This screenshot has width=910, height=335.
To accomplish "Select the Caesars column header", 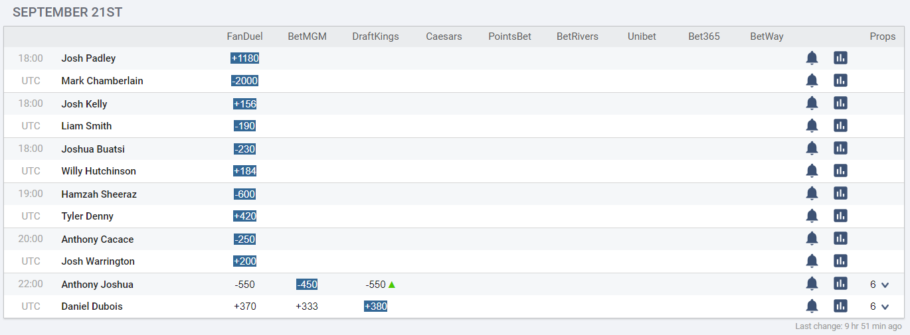I will pyautogui.click(x=444, y=36).
